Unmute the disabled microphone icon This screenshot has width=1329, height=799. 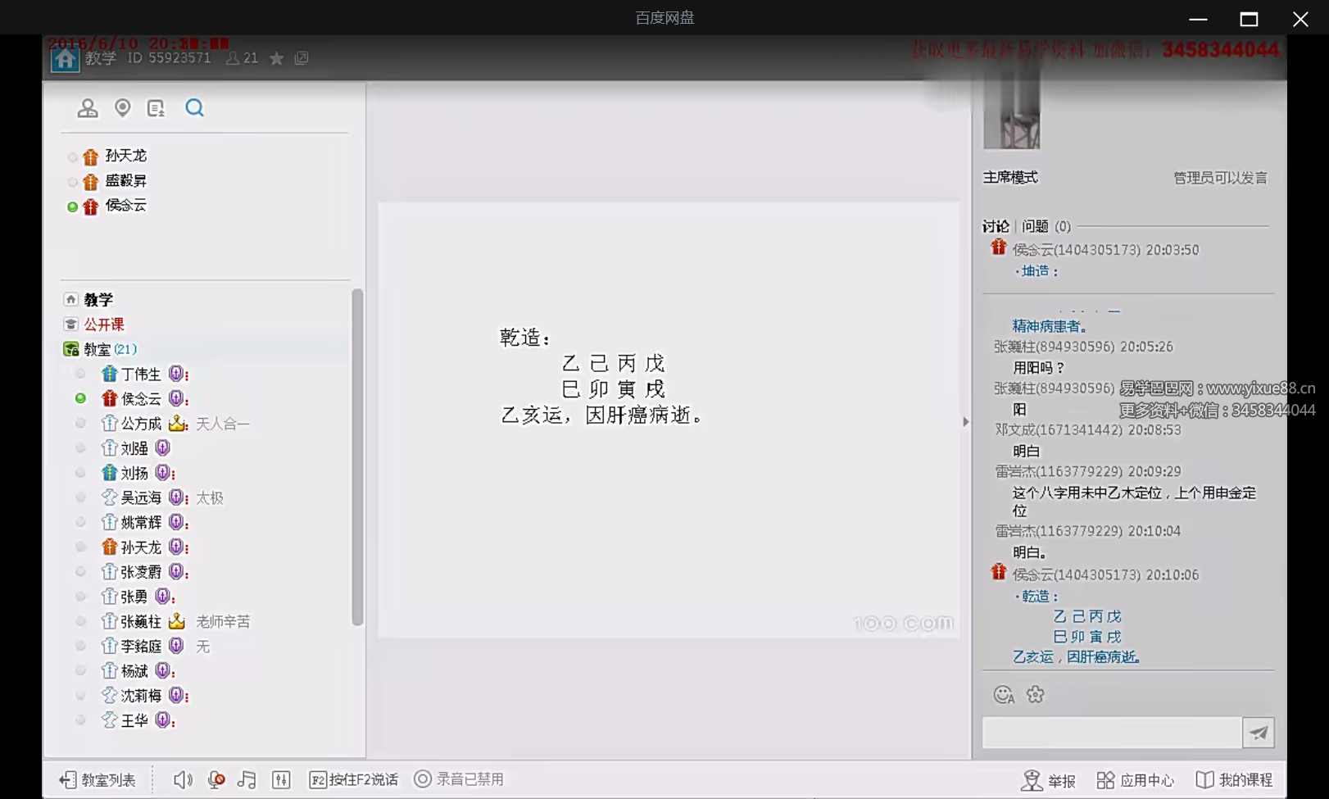coord(215,779)
